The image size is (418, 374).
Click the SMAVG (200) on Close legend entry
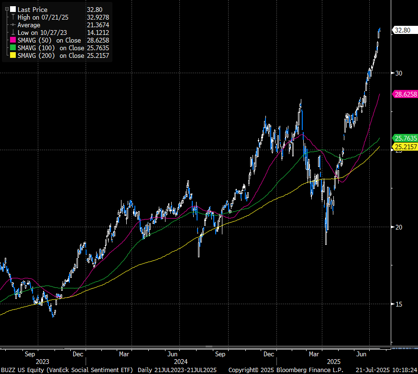click(x=50, y=56)
